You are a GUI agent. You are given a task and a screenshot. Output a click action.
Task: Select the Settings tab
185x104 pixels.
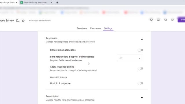108,28
